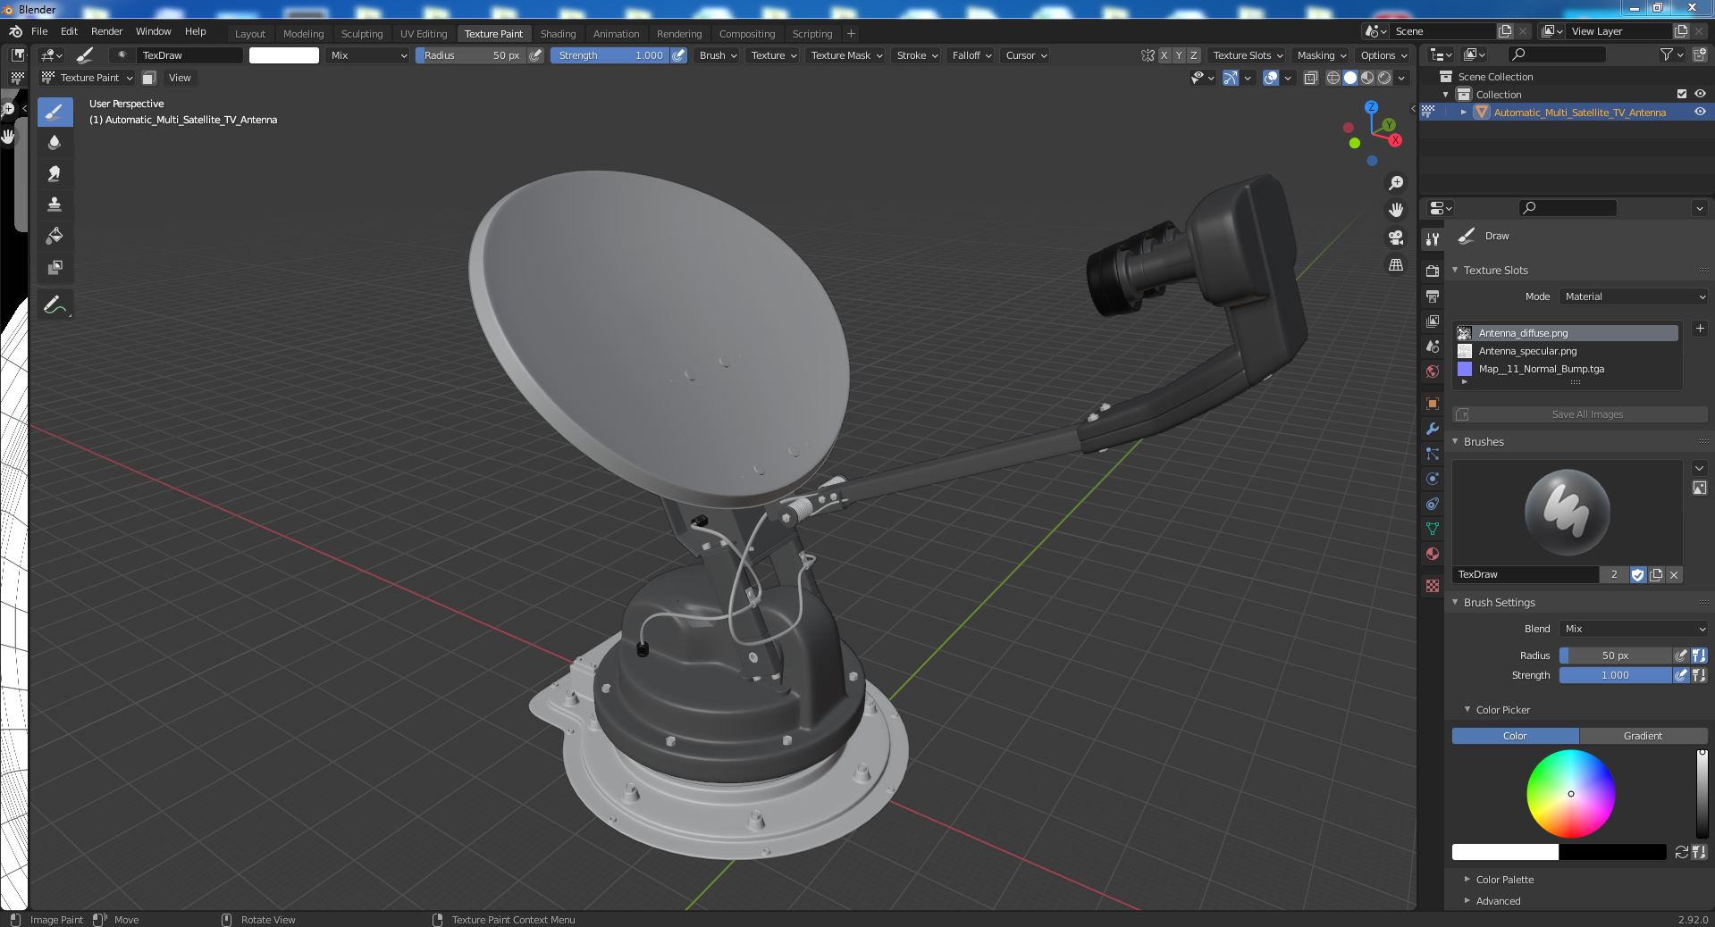Open the World properties tab
Viewport: 1715px width, 927px height.
1433,371
